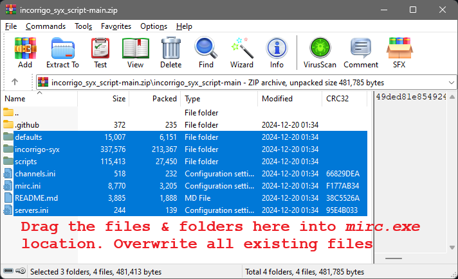This screenshot has width=458, height=279.
Task: Select the mirc.ini file name
Action: pos(28,186)
